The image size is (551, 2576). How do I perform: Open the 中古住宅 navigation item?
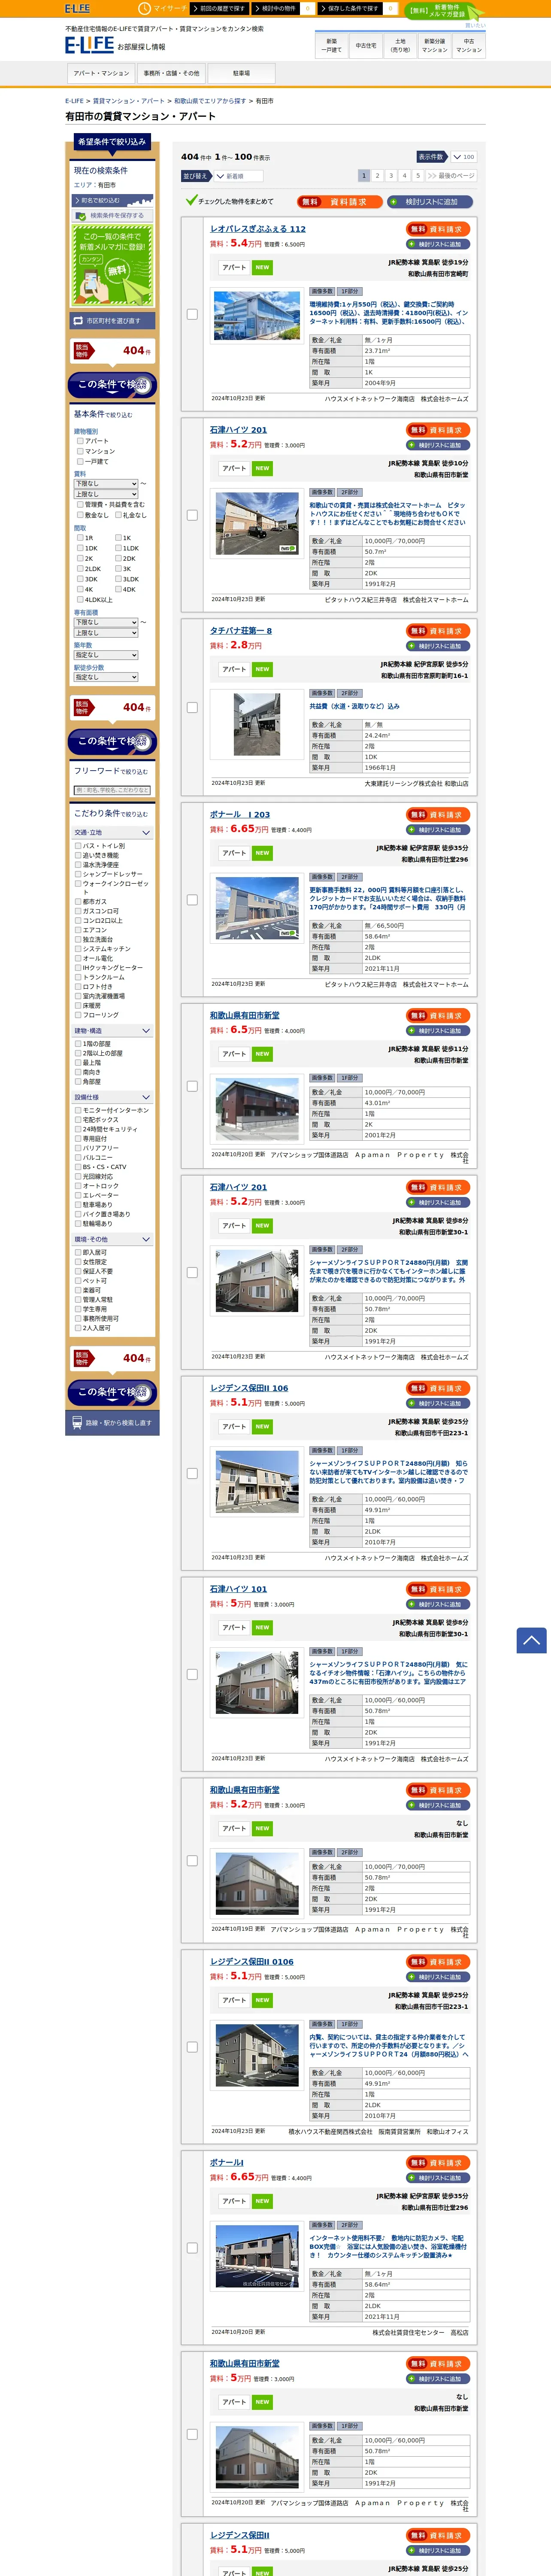[366, 46]
